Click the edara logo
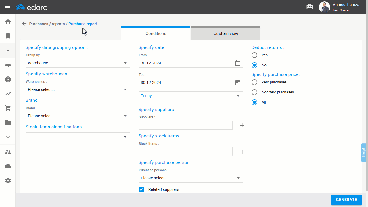The width and height of the screenshot is (368, 207). click(32, 7)
